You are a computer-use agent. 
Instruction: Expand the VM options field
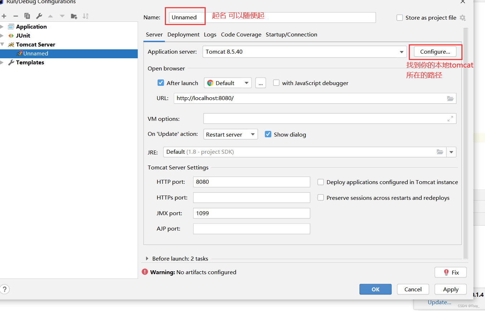coord(450,119)
